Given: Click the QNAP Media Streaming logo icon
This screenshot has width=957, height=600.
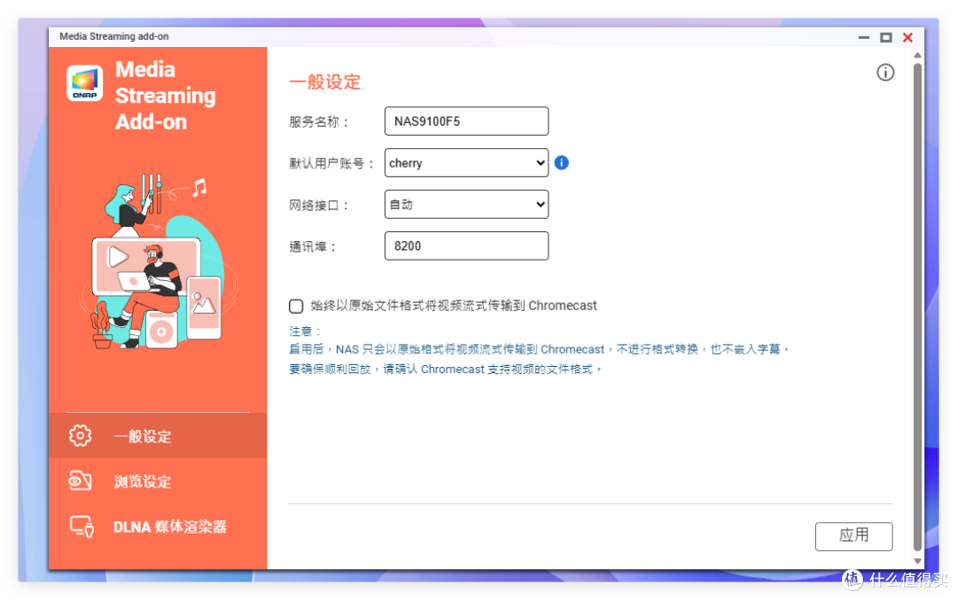Looking at the screenshot, I should tap(85, 83).
